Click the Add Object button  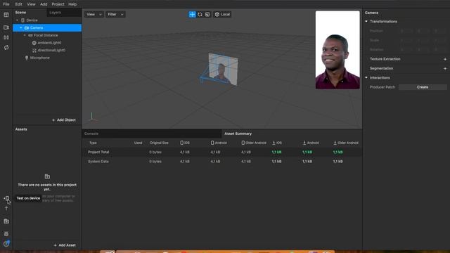point(64,120)
